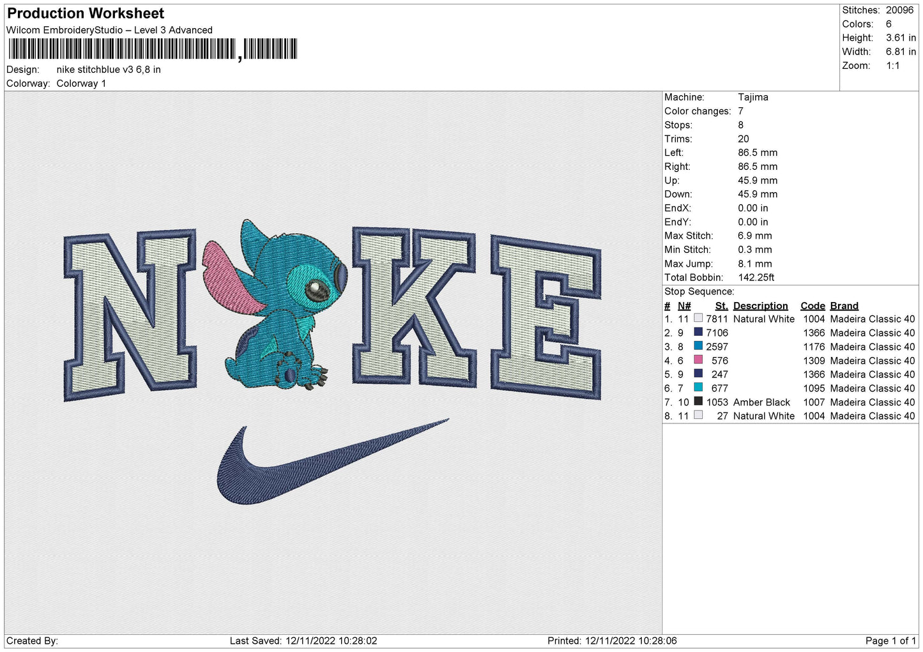
Task: Click the Stitches count 20096
Action: 899,10
